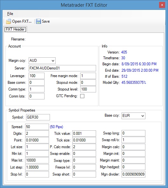This screenshot has width=168, height=188.
Task: Click End date 29/09/2015 2:00:00 PM
Action: [140, 70]
